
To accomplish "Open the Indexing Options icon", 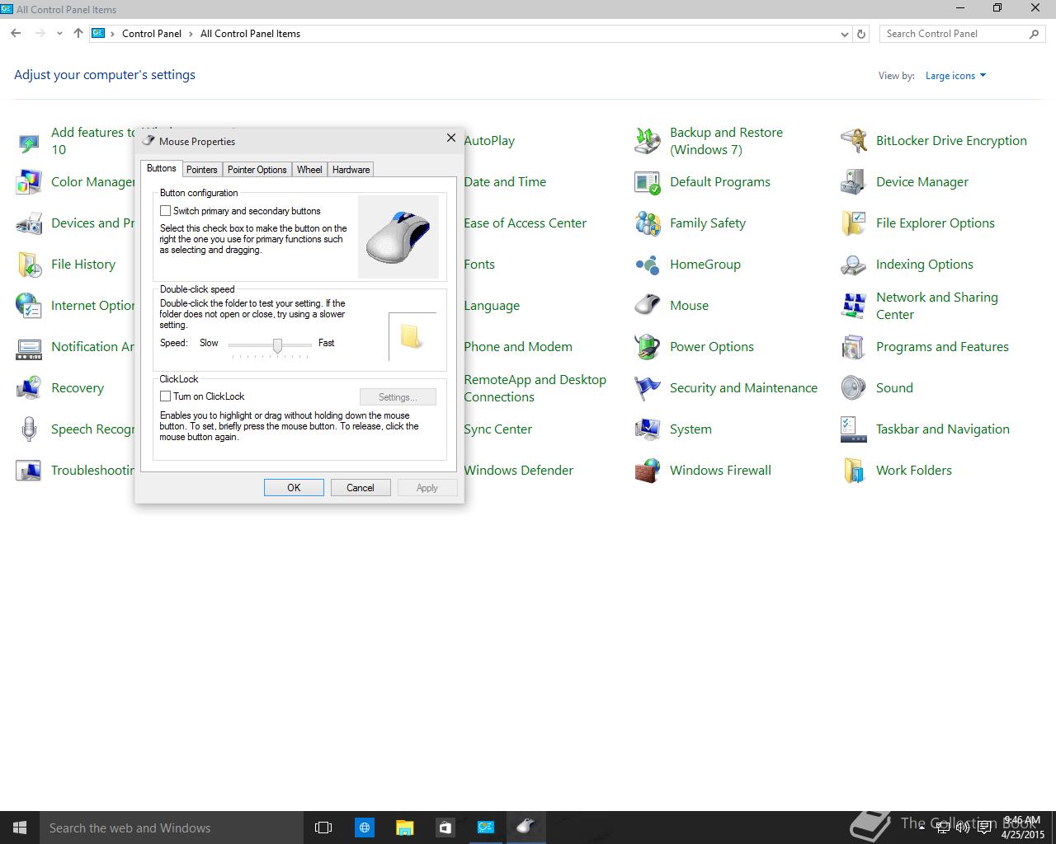I will [854, 265].
